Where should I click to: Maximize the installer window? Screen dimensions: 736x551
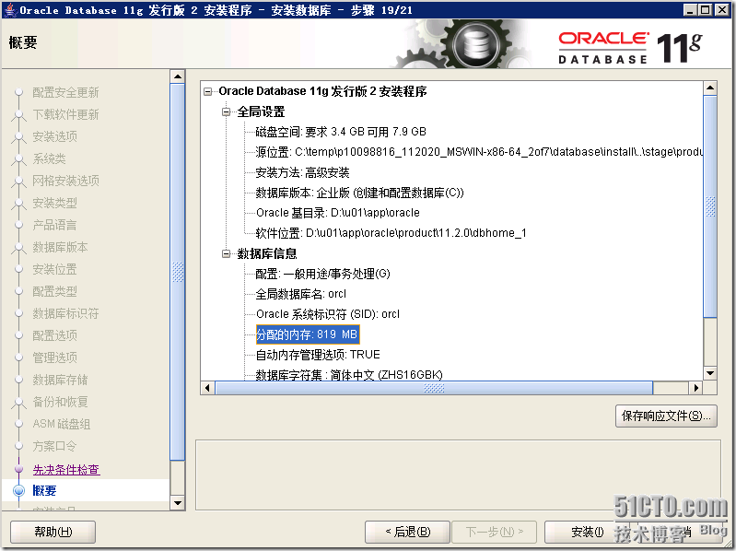pos(705,10)
